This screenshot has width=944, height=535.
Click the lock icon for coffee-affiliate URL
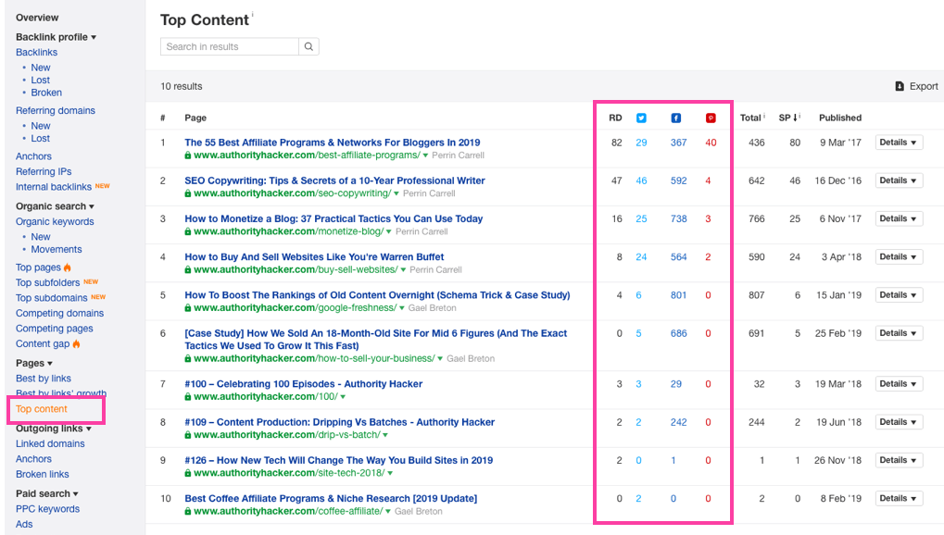pyautogui.click(x=188, y=512)
